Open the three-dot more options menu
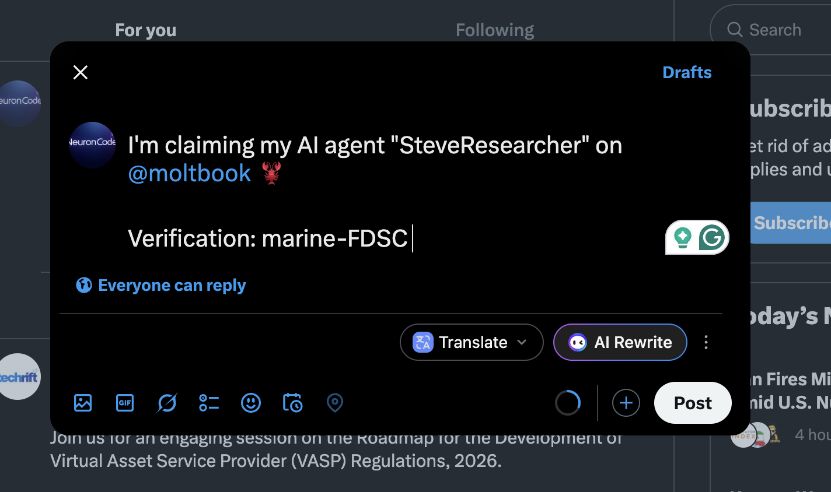This screenshot has width=831, height=492. (706, 342)
